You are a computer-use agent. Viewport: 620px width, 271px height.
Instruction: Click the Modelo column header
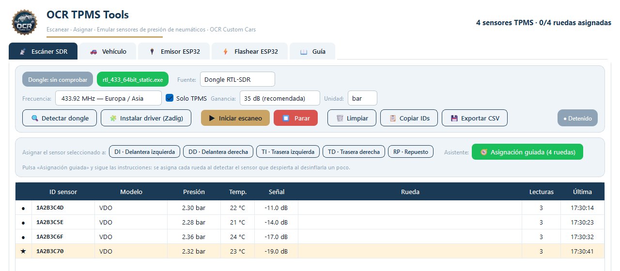tap(131, 192)
